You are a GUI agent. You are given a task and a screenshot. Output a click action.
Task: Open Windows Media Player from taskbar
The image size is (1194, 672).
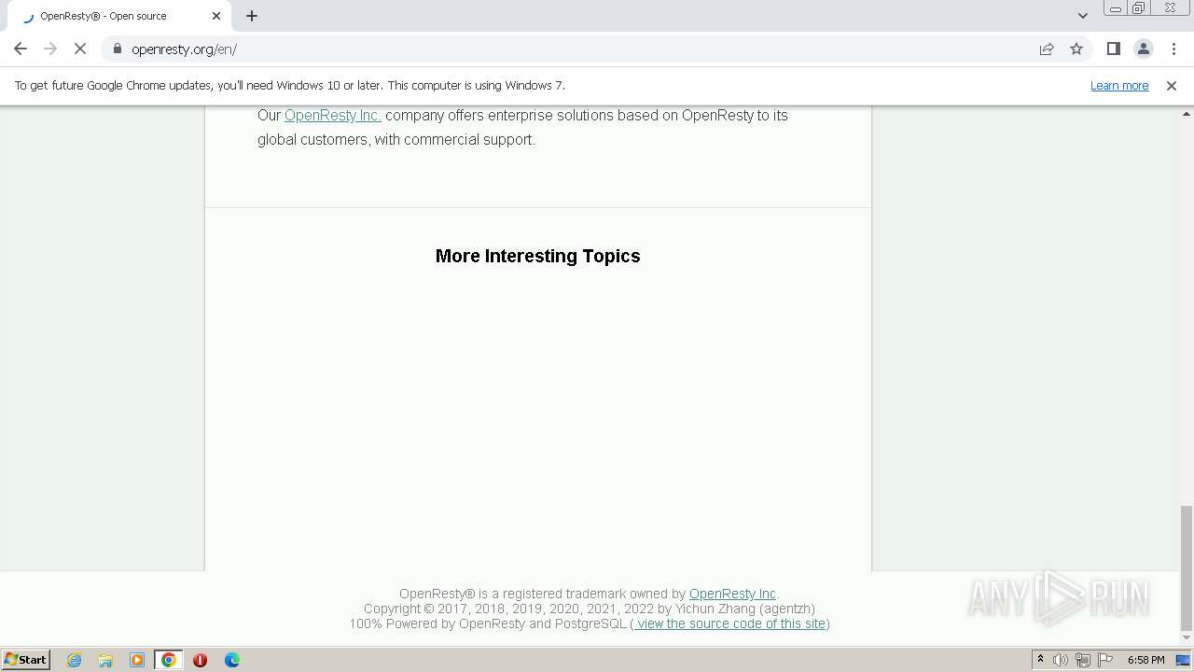(x=137, y=660)
